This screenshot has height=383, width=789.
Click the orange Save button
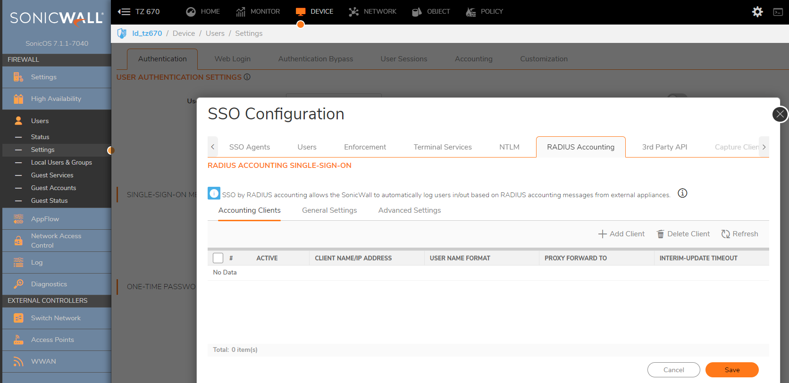tap(732, 370)
